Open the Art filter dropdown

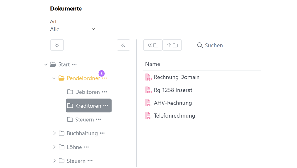click(75, 29)
